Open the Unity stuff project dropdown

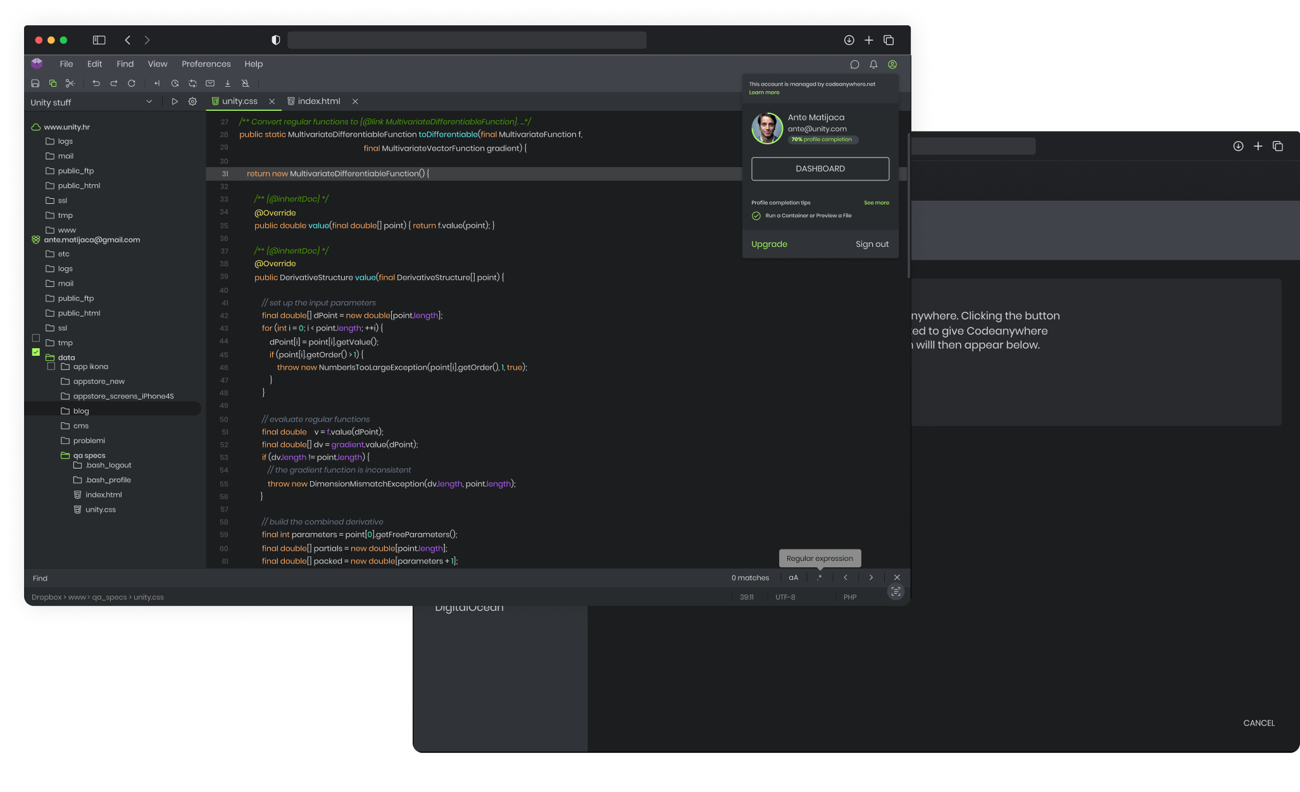click(x=149, y=101)
